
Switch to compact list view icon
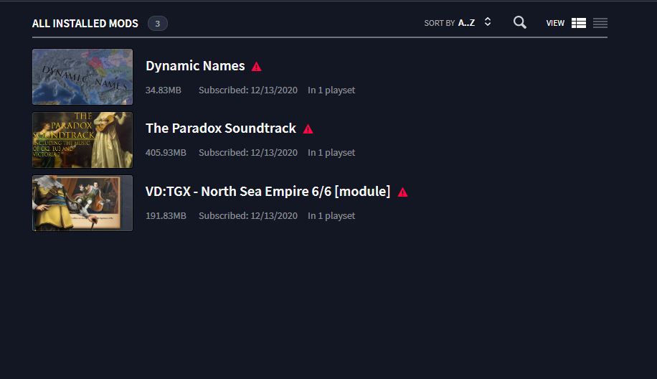600,23
